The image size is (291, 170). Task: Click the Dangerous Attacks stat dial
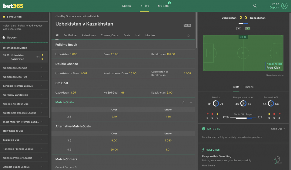pos(243,104)
